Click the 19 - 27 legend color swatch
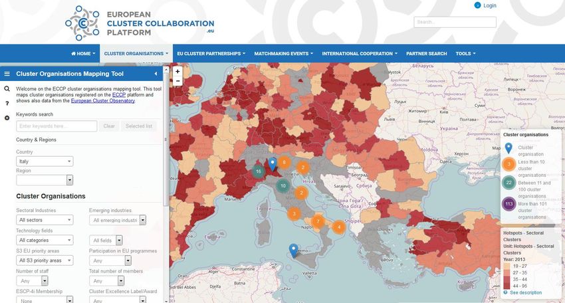The image size is (565, 303). pyautogui.click(x=507, y=266)
